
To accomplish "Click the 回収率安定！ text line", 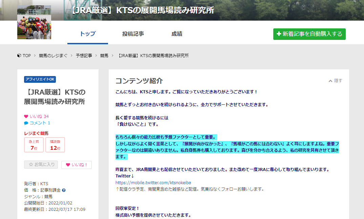I will click(x=127, y=208).
